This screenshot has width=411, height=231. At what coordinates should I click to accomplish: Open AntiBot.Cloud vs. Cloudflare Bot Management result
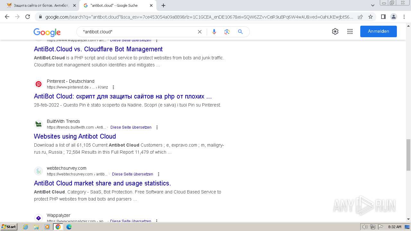98,49
